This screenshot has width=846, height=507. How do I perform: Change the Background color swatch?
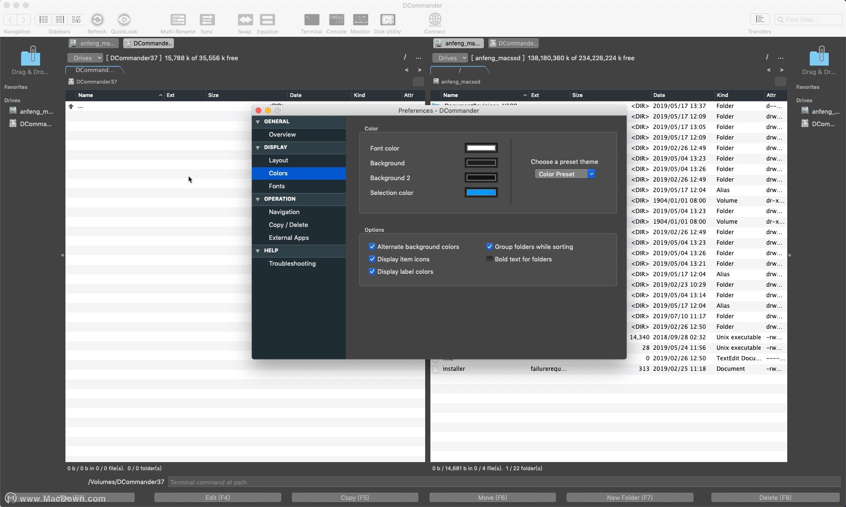481,163
